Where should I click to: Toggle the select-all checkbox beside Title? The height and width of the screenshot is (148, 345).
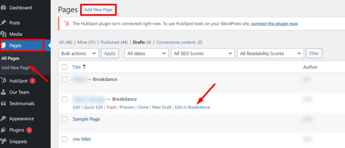coord(65,67)
